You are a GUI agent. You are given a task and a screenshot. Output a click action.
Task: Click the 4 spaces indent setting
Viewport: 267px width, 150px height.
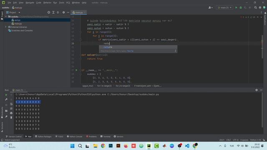244,140
